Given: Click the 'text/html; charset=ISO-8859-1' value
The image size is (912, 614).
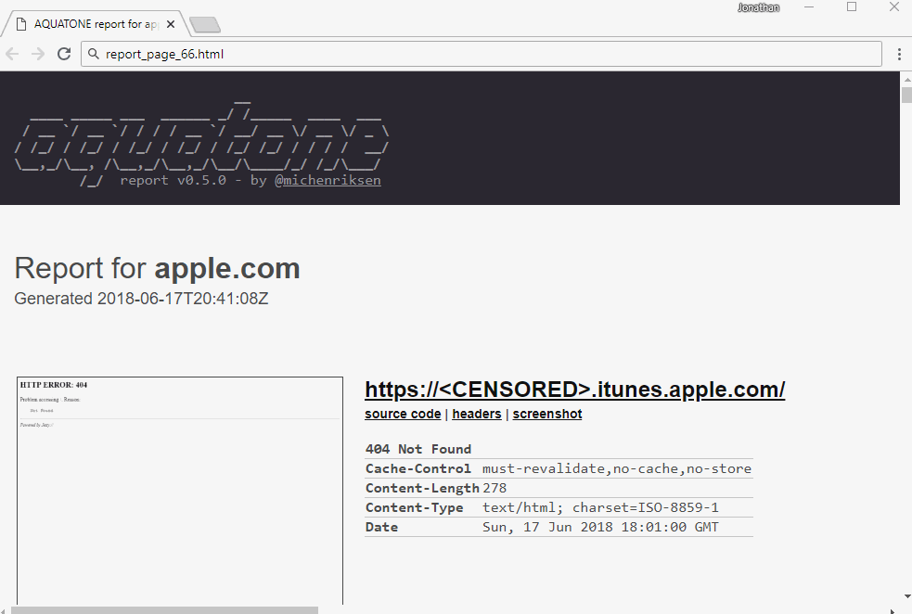Looking at the screenshot, I should [600, 507].
